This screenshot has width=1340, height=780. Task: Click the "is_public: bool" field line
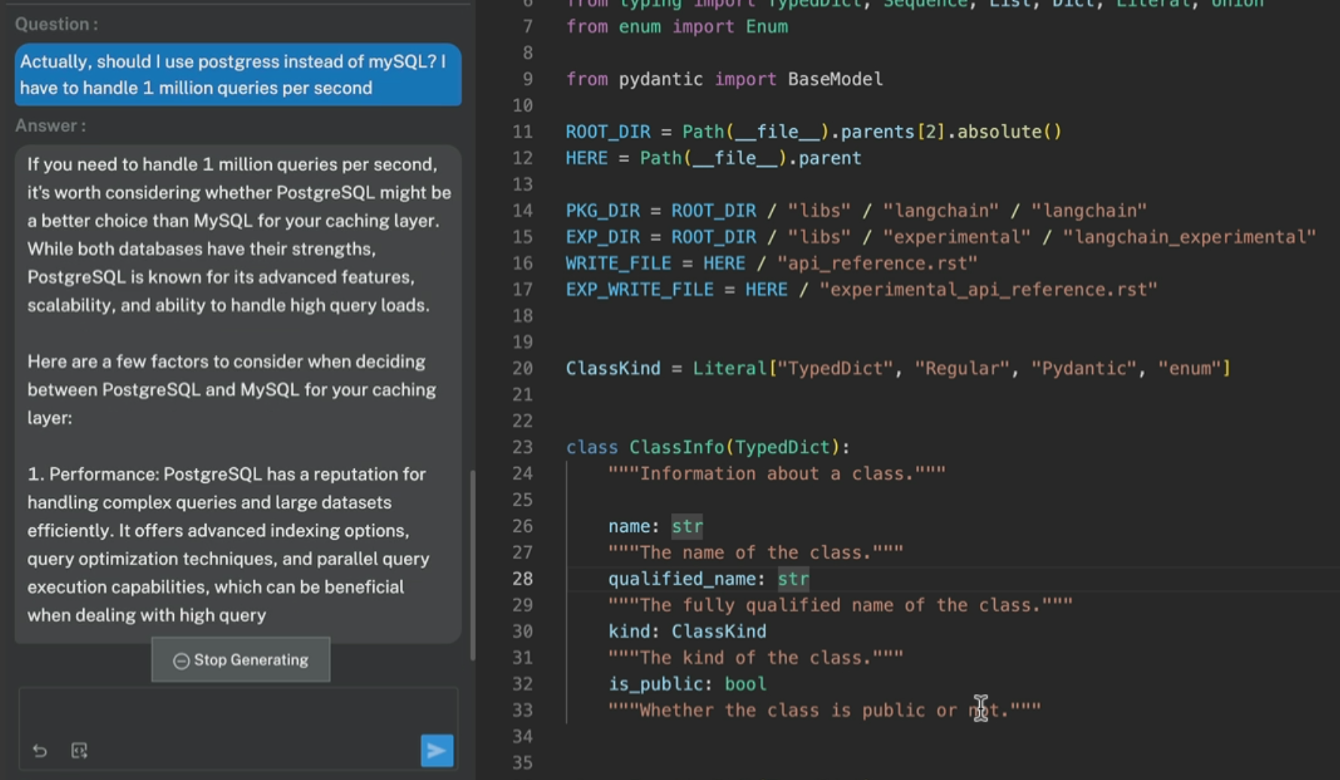click(x=687, y=684)
